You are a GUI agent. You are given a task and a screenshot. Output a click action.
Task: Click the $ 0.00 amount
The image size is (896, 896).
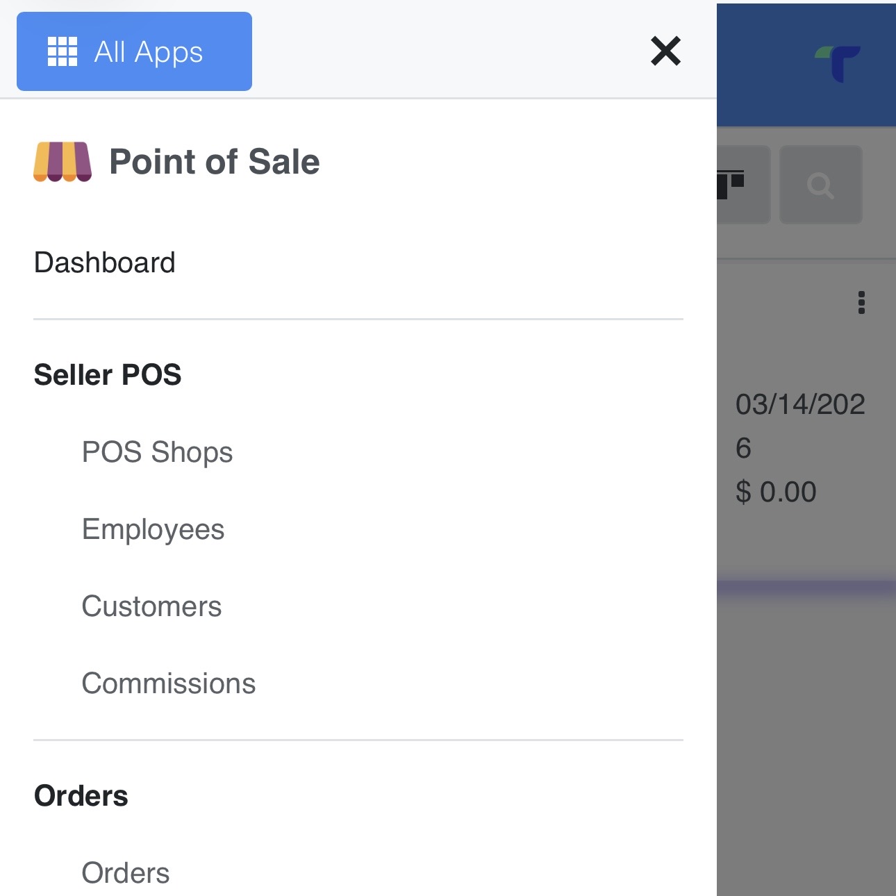point(776,492)
